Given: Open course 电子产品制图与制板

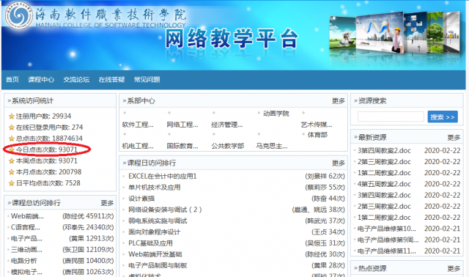Looking at the screenshot, I should pyautogui.click(x=158, y=265).
